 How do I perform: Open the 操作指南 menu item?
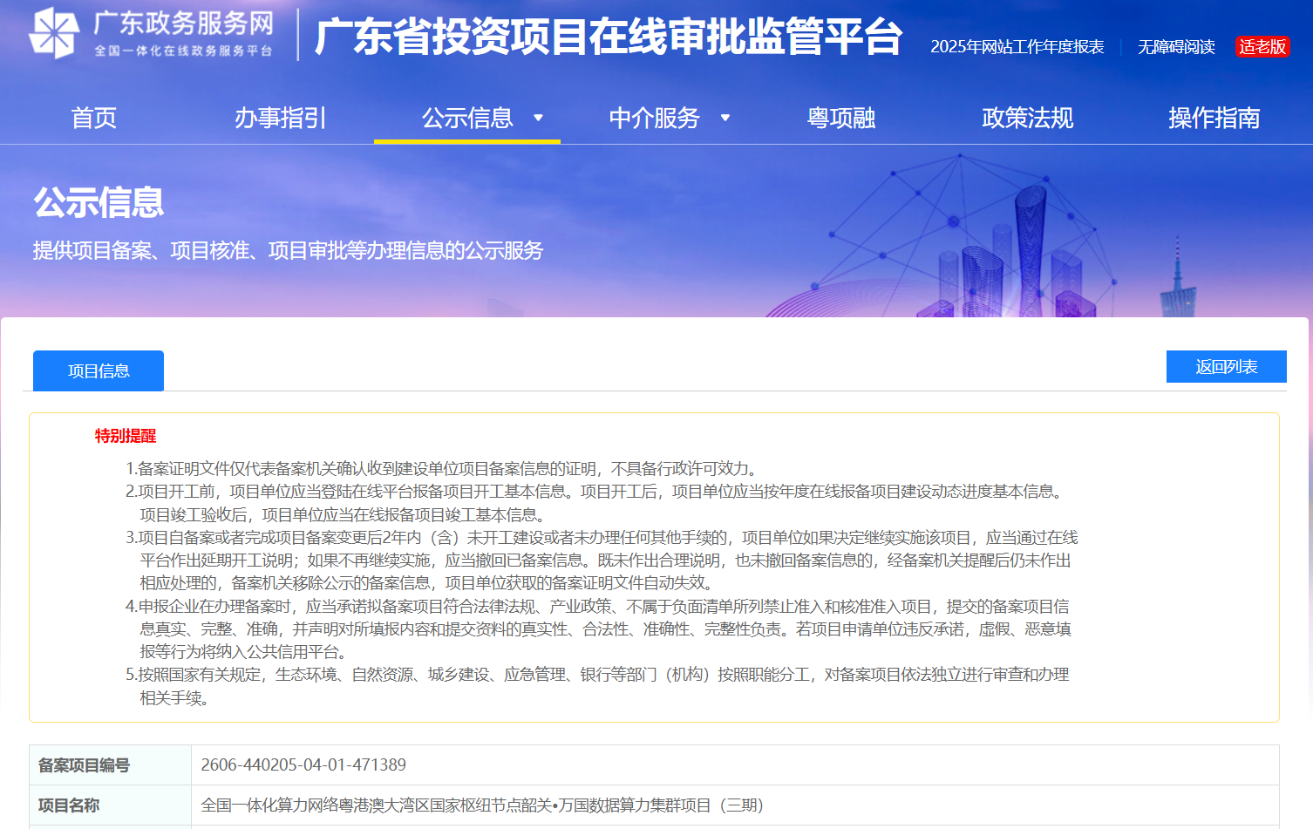tap(1214, 118)
